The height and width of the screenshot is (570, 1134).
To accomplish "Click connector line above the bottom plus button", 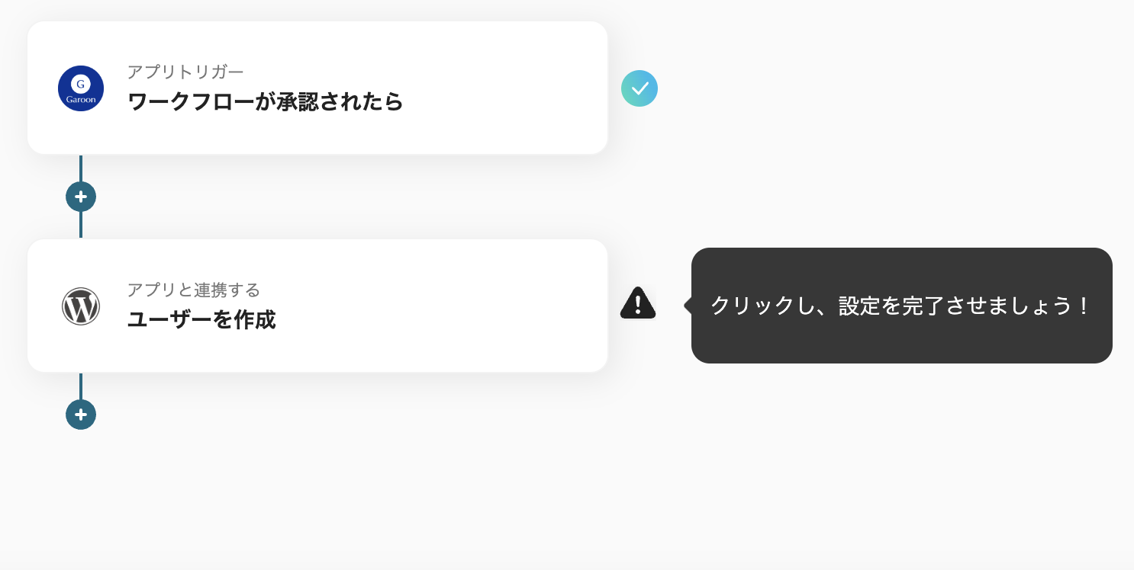I will point(81,386).
